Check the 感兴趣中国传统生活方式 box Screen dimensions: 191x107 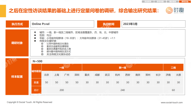click(x=42, y=51)
